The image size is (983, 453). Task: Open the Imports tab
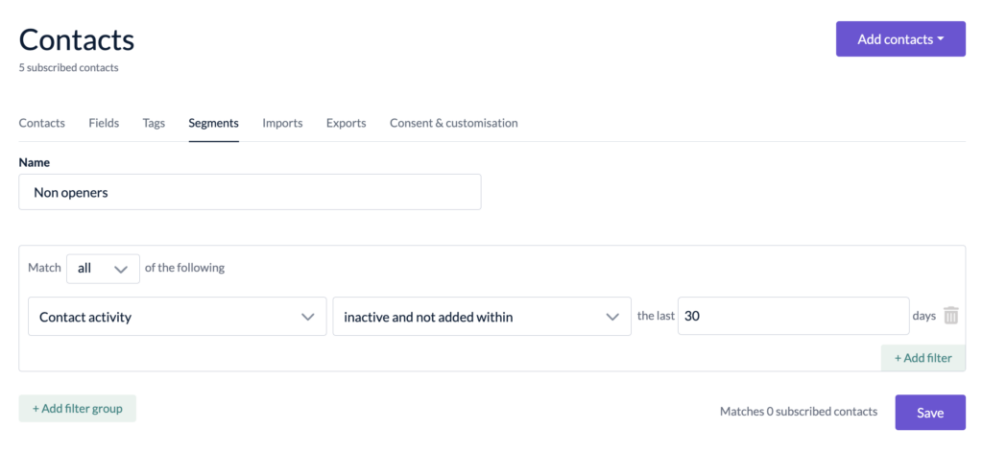pyautogui.click(x=282, y=123)
